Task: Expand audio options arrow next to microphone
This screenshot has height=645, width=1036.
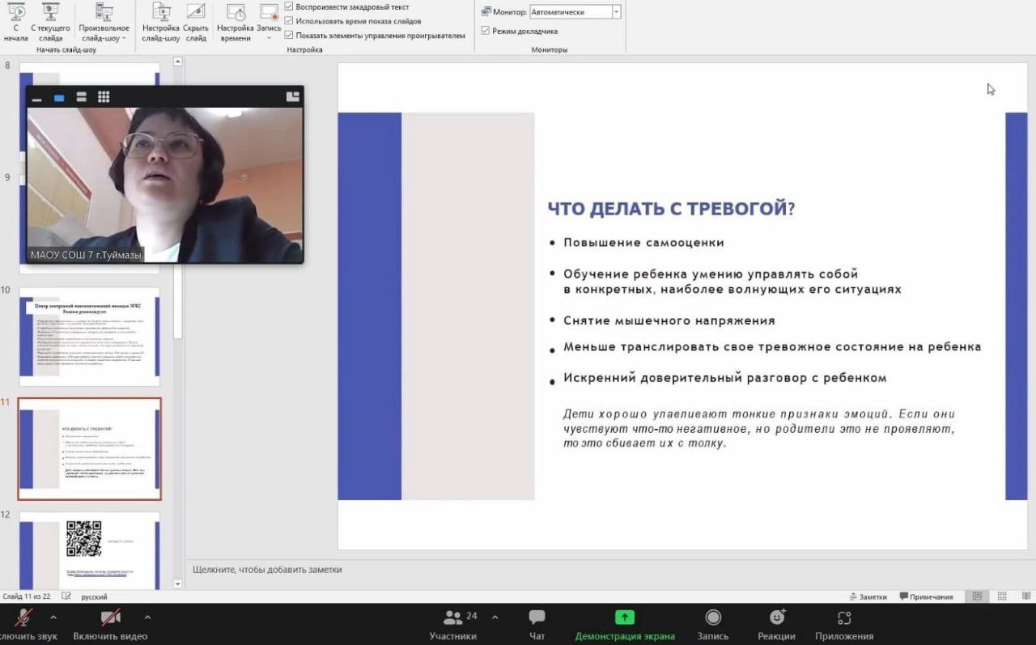Action: pyautogui.click(x=53, y=617)
